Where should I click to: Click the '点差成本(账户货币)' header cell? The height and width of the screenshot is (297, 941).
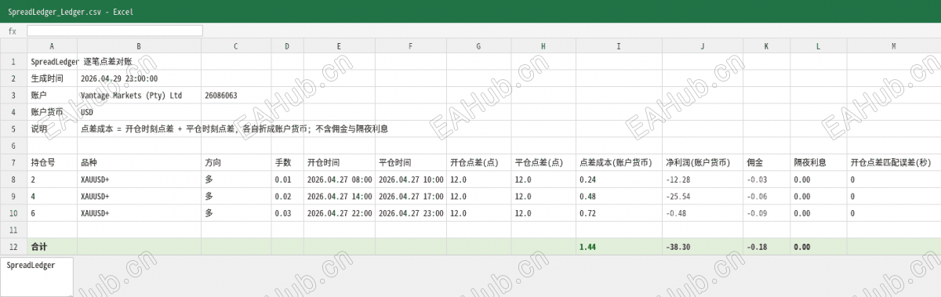(619, 163)
